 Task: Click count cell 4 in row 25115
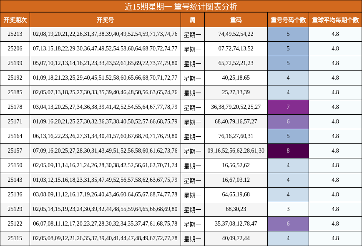click(x=288, y=238)
